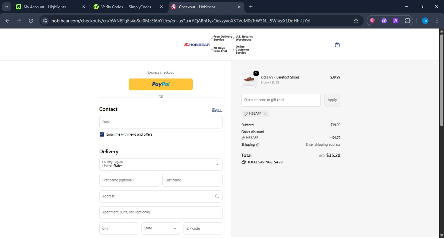The width and height of the screenshot is (444, 238).
Task: Click the First name (optional) field
Action: tap(129, 180)
